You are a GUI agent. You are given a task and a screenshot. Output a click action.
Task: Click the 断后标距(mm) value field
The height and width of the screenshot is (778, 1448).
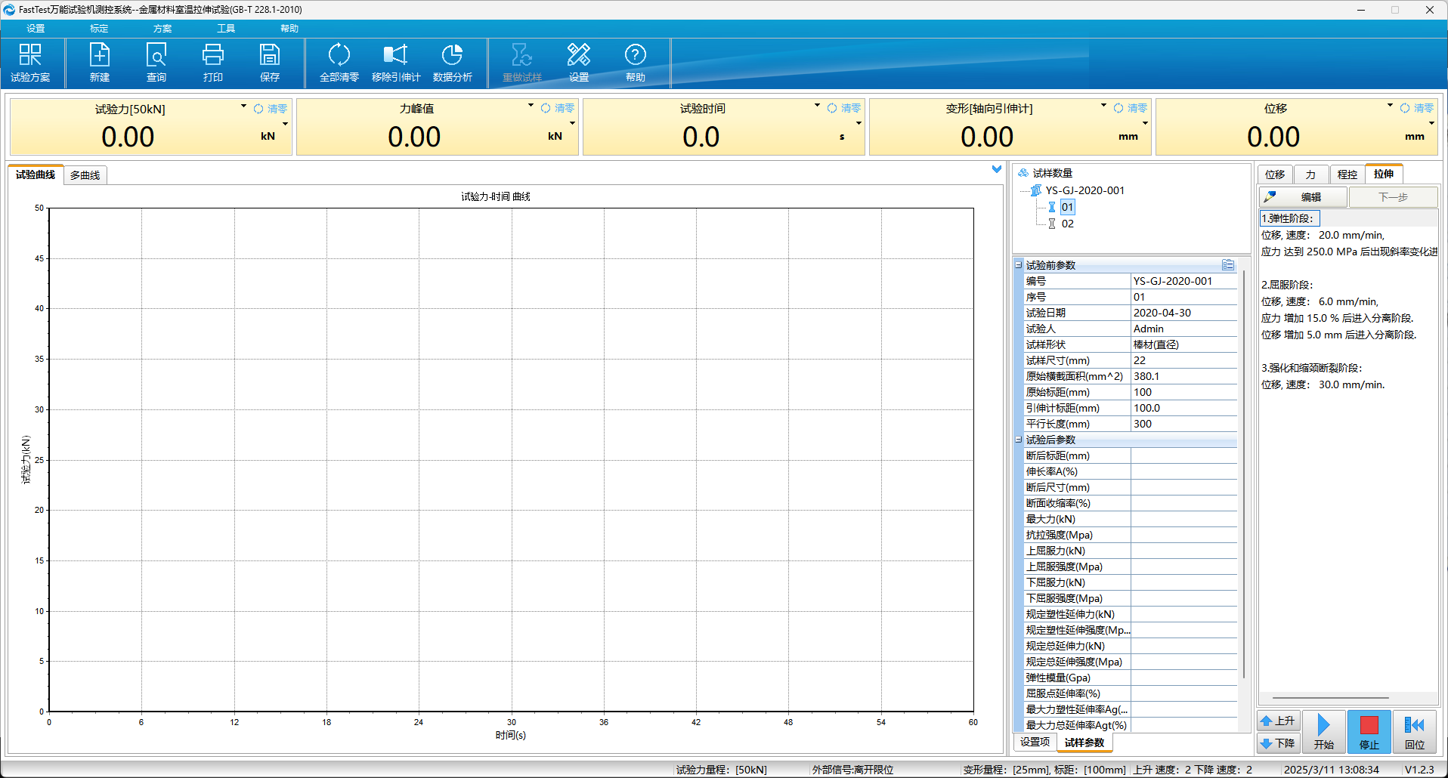pyautogui.click(x=1183, y=455)
